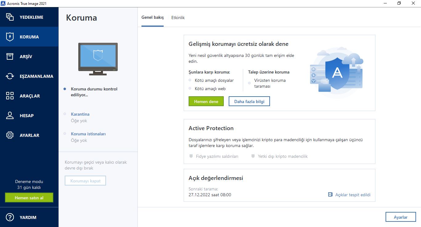Click the Fidye yazılımı saldırıları shield icon
The image size is (421, 227).
pos(191,156)
